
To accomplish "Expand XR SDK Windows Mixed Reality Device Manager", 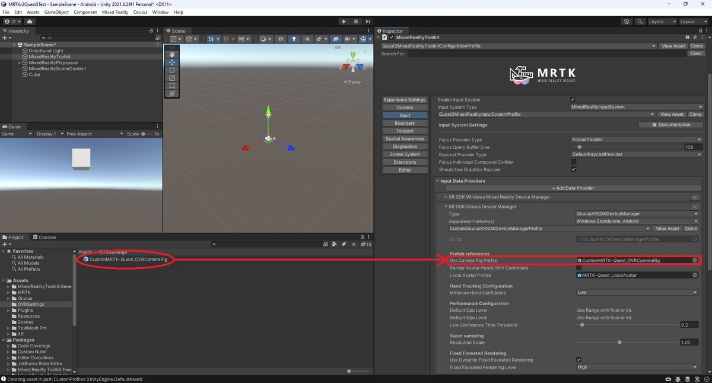I will [x=446, y=197].
